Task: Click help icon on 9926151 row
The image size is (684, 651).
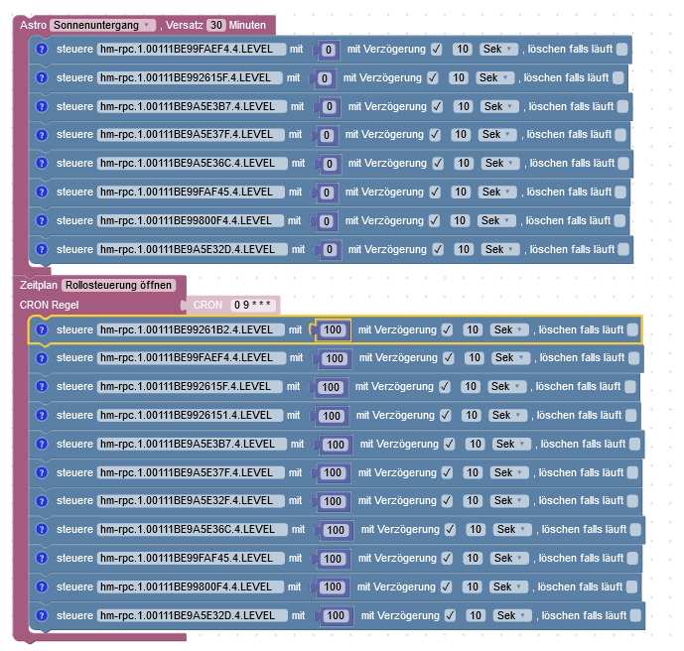Action: tap(42, 415)
